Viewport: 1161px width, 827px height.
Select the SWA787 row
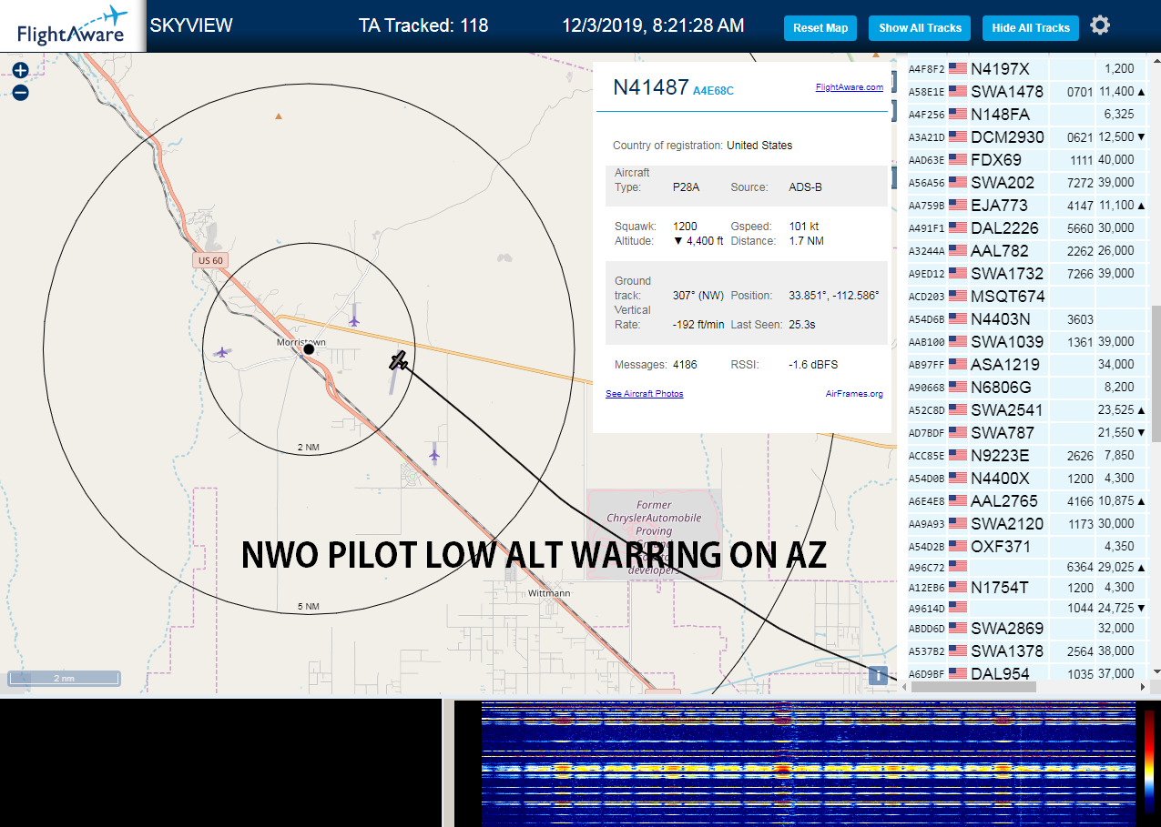(1026, 432)
